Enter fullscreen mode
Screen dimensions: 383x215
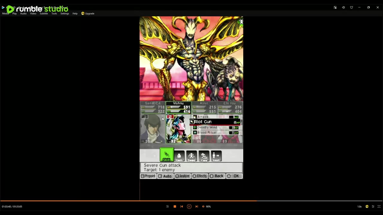[x=379, y=206]
